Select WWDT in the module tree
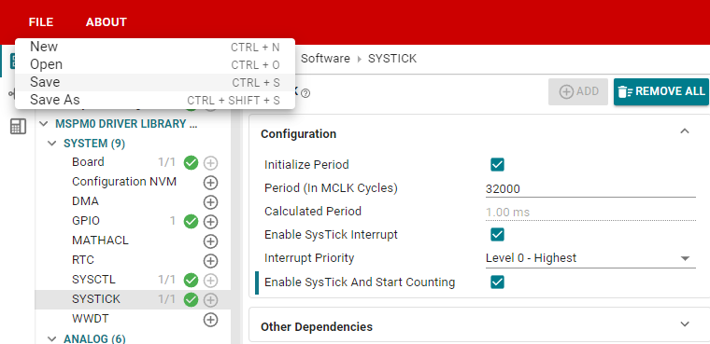Viewport: 710px width, 344px height. (90, 319)
